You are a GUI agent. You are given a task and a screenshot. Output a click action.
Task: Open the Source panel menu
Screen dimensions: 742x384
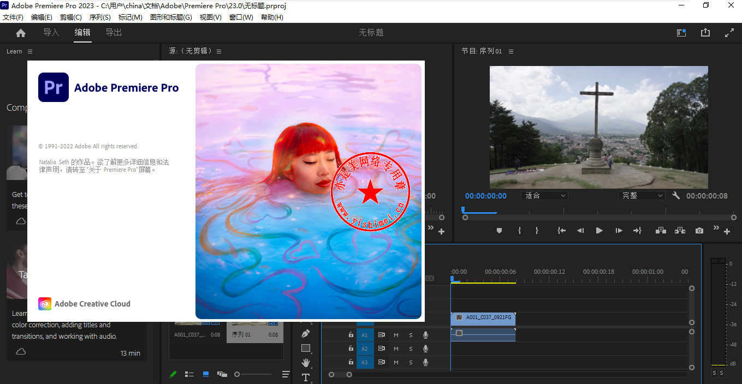(x=219, y=51)
